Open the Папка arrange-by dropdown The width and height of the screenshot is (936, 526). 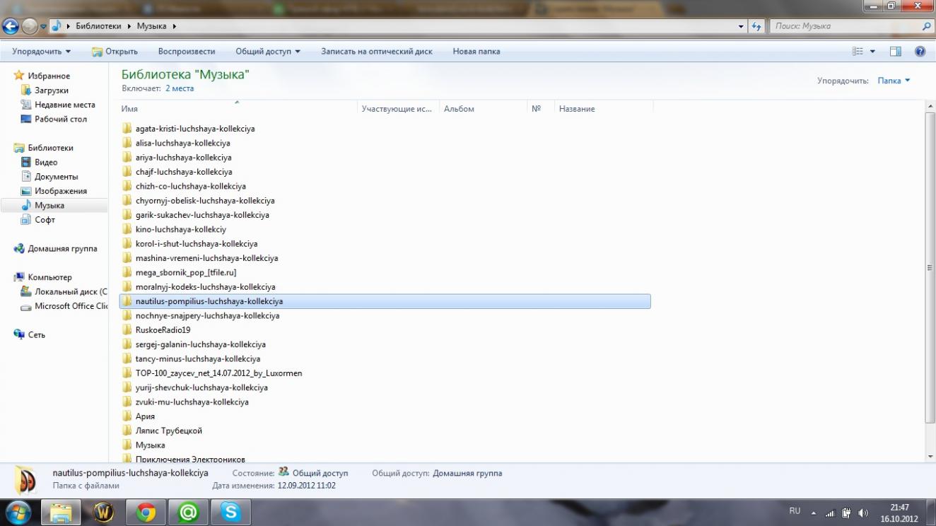[894, 81]
